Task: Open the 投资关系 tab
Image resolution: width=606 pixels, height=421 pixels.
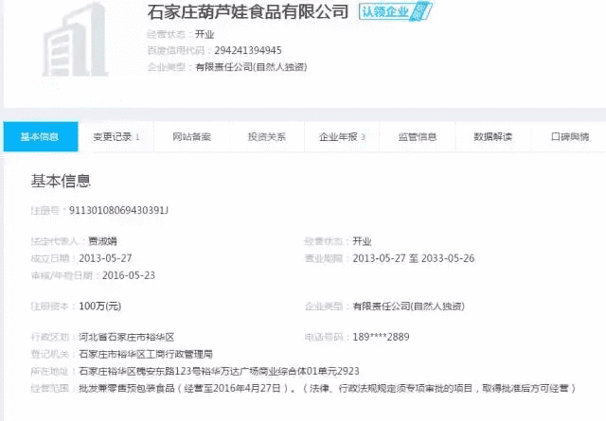Action: [x=267, y=137]
